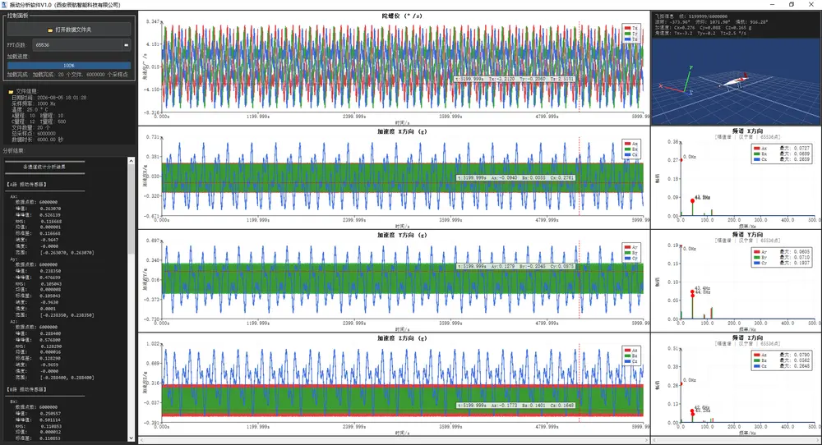This screenshot has height=445, width=822.
Task: Click the 文件信息 folder icon
Action: coord(11,91)
